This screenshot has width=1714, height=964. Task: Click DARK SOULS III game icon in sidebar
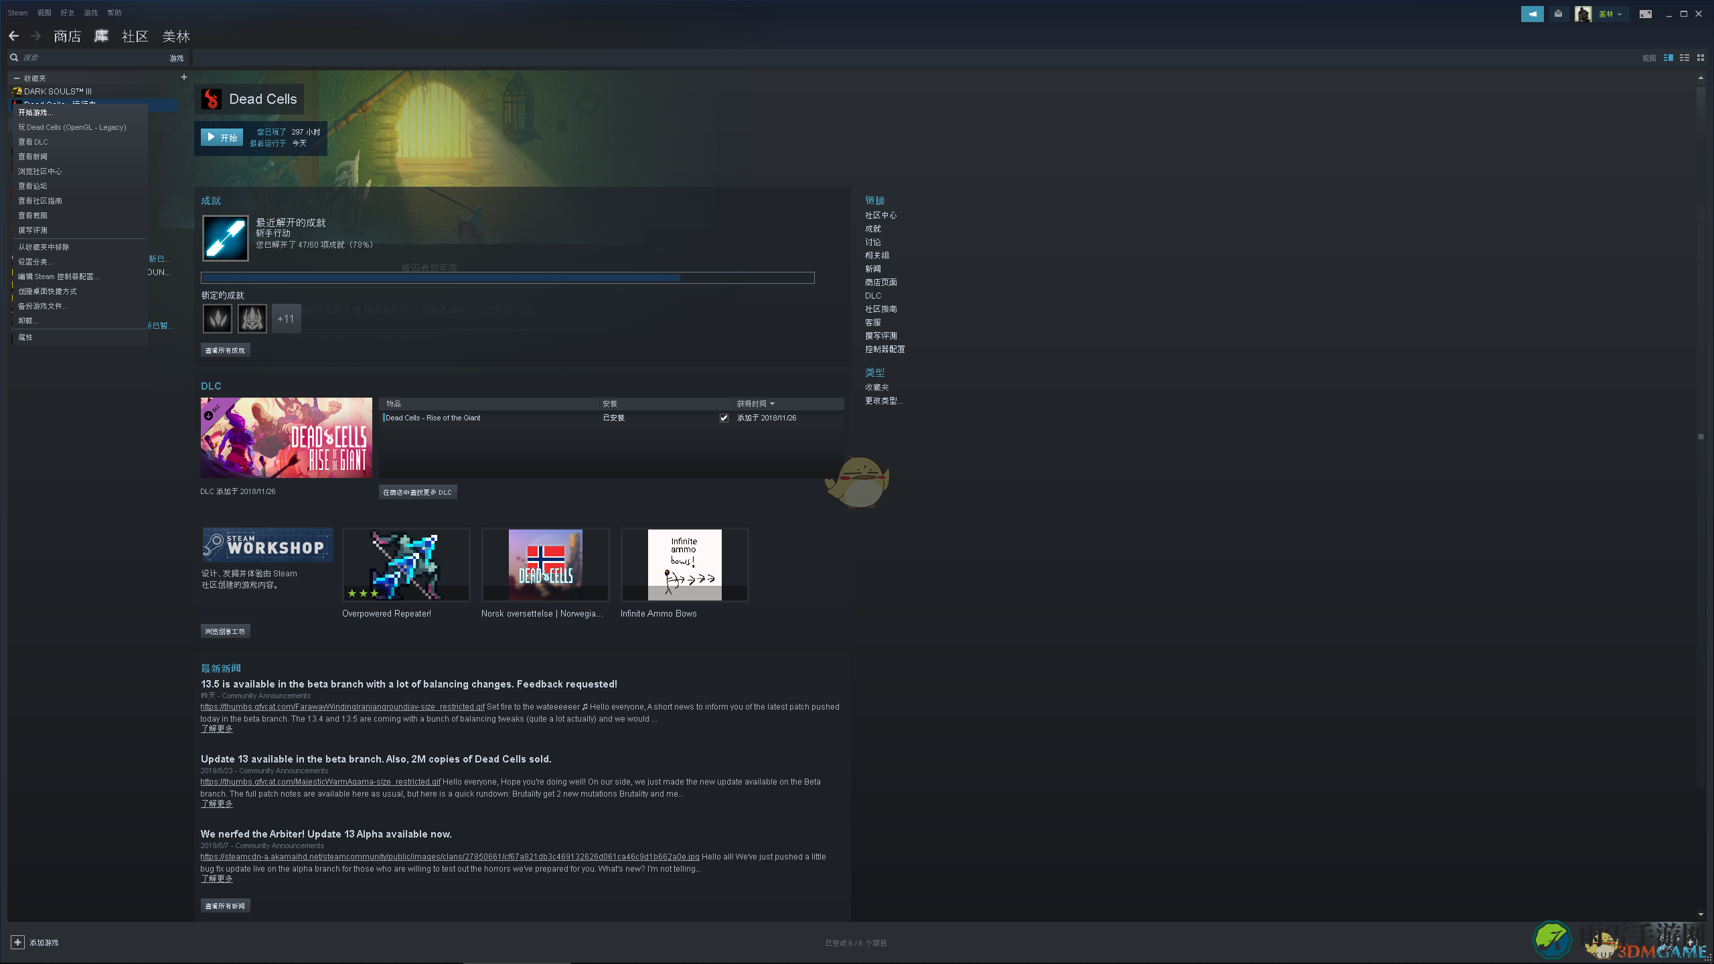(17, 91)
